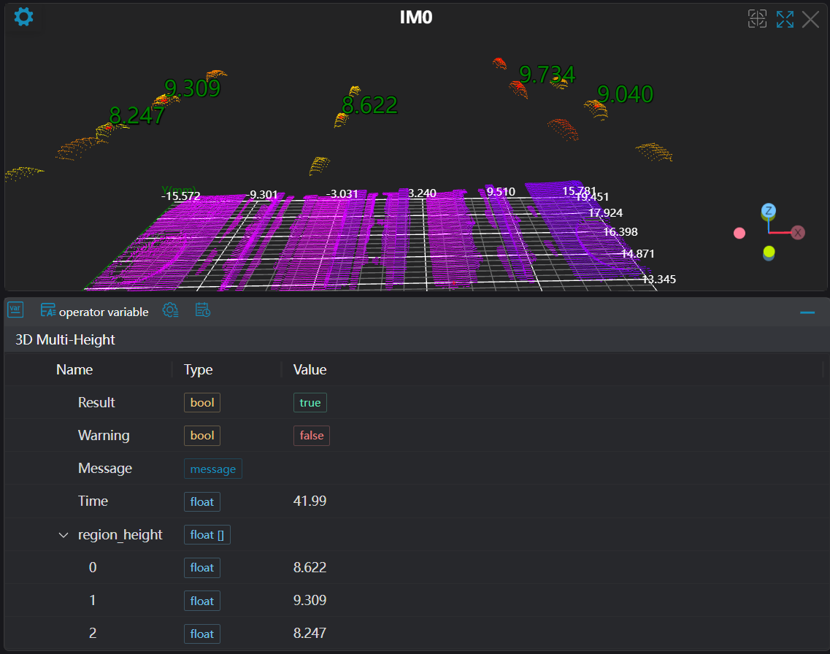Click the Z axis gizmo handle
The width and height of the screenshot is (830, 654).
[769, 211]
